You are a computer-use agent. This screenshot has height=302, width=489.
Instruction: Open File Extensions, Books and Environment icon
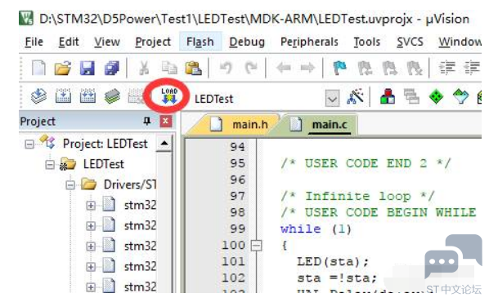pyautogui.click(x=388, y=96)
